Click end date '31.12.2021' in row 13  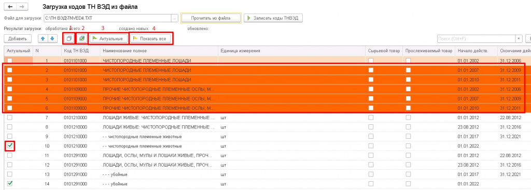pyautogui.click(x=511, y=174)
